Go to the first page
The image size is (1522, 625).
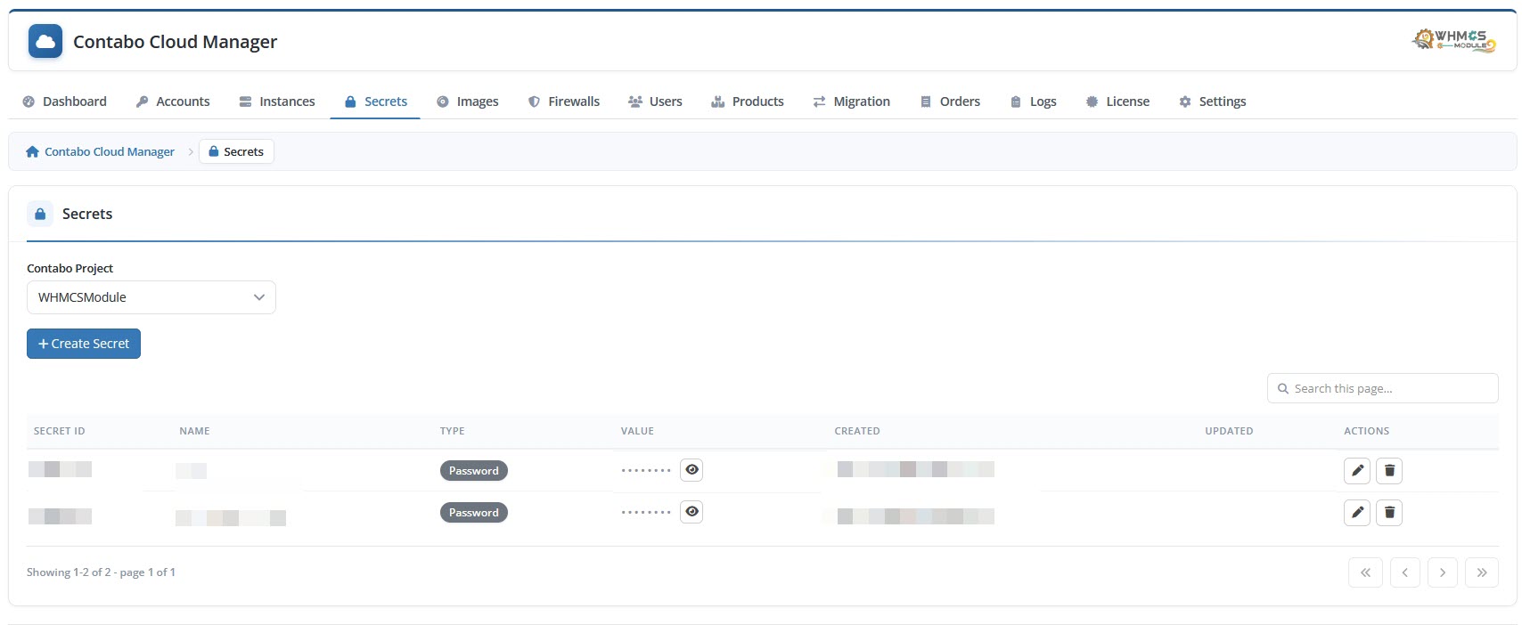coord(1365,572)
